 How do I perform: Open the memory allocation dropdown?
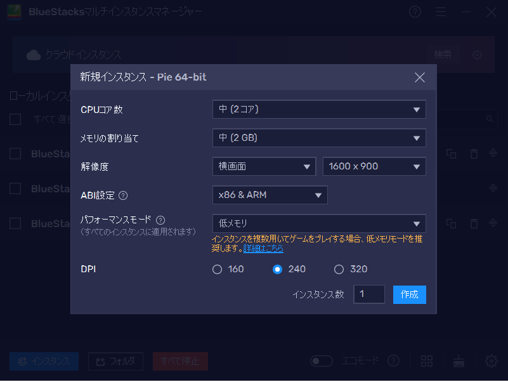click(319, 138)
